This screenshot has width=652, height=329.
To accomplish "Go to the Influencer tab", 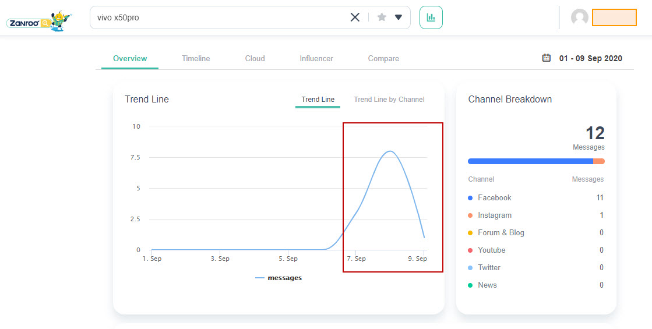I will point(316,59).
